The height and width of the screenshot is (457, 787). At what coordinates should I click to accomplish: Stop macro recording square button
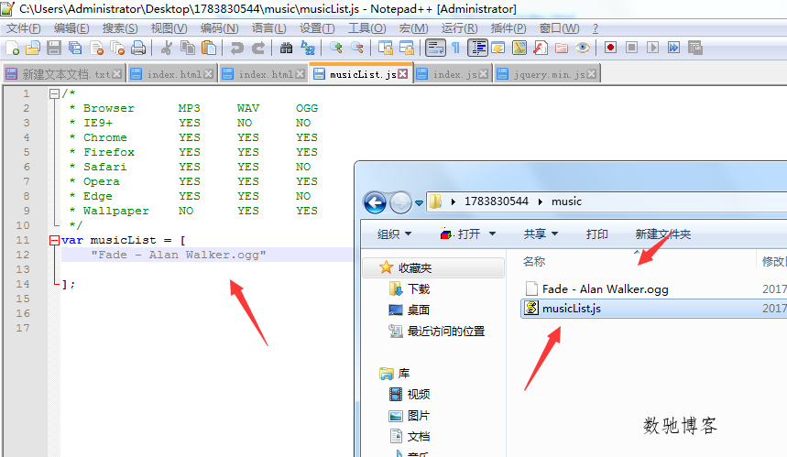tap(631, 49)
